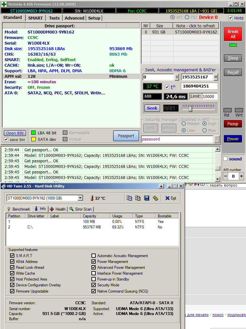Switch to the SMART tab

coord(35,18)
